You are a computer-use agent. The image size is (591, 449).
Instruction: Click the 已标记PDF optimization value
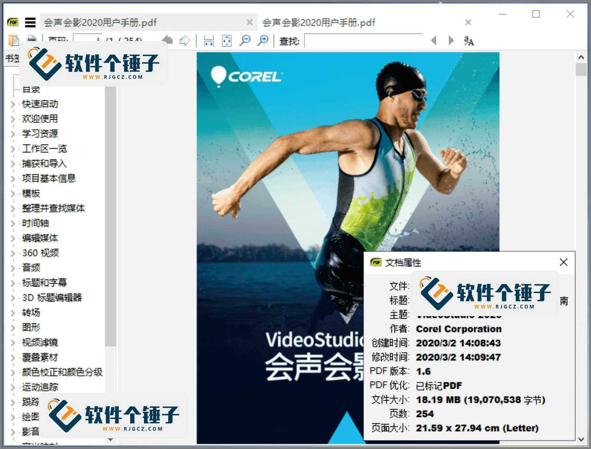click(439, 386)
